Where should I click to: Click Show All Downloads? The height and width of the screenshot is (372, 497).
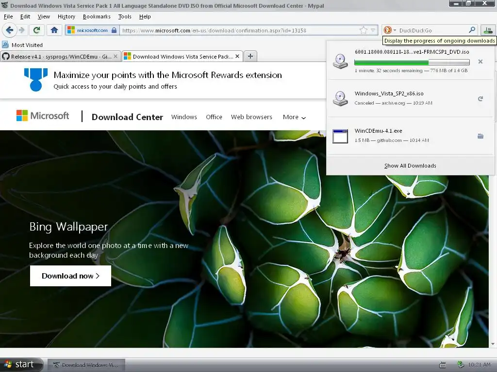pyautogui.click(x=410, y=166)
